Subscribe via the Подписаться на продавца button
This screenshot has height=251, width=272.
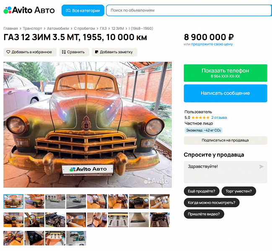pyautogui.click(x=225, y=140)
